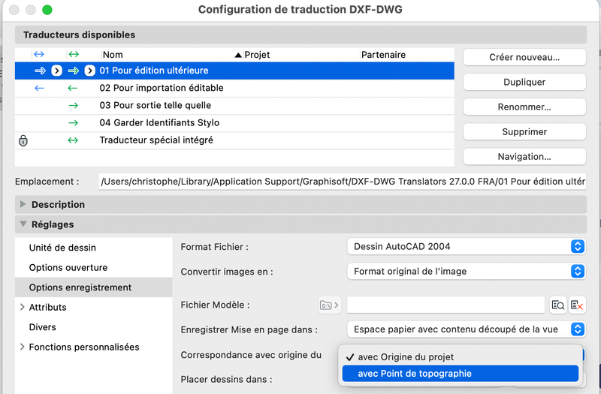Choose avec Origine du projet option
The width and height of the screenshot is (601, 394).
coord(460,357)
